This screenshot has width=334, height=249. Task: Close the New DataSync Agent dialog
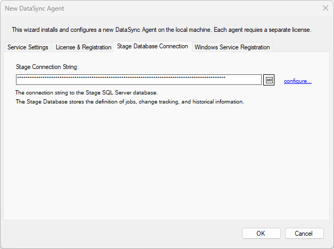[325, 8]
